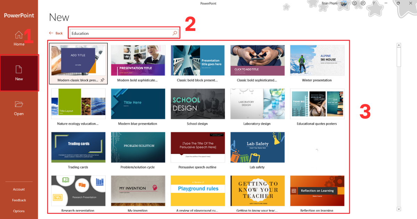Image resolution: width=417 pixels, height=219 pixels.
Task: Open Winter presentation template thumbnail
Action: click(x=317, y=60)
